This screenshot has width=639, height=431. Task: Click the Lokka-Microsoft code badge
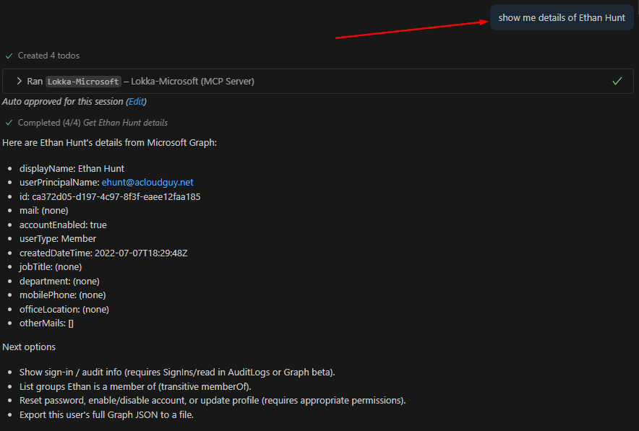[83, 82]
